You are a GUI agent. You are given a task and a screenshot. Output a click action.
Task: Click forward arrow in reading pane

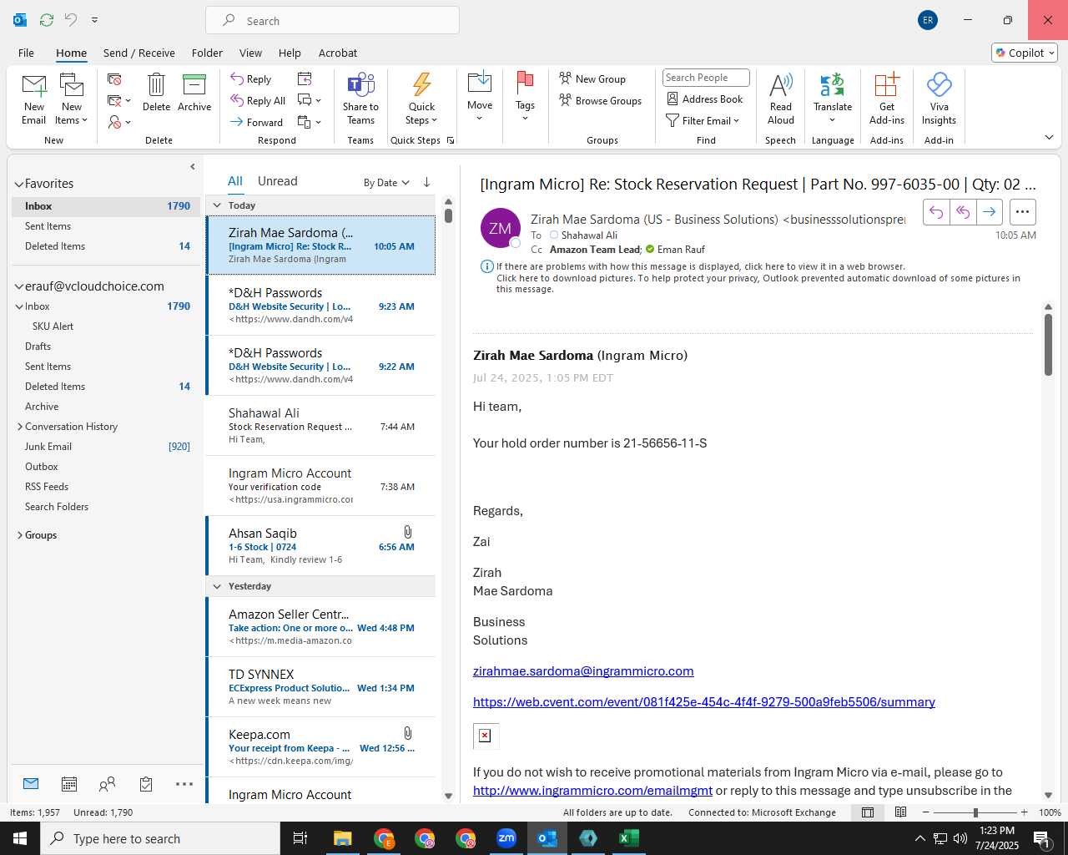point(989,212)
